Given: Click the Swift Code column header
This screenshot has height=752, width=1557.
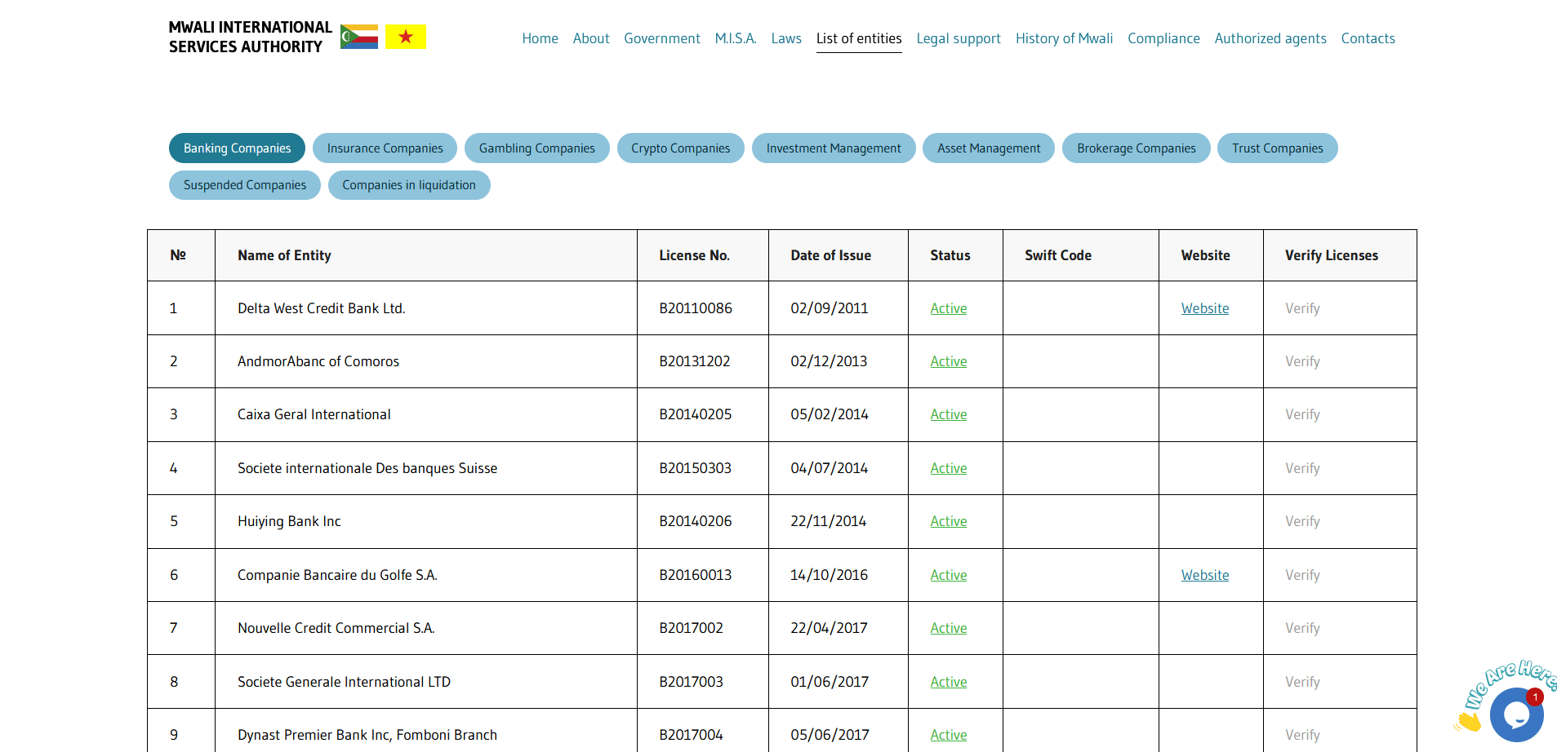Looking at the screenshot, I should (1057, 255).
